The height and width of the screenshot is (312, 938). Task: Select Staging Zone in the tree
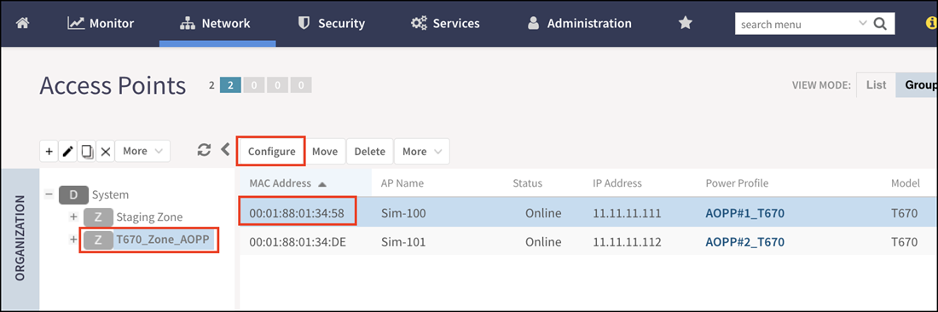(x=149, y=217)
